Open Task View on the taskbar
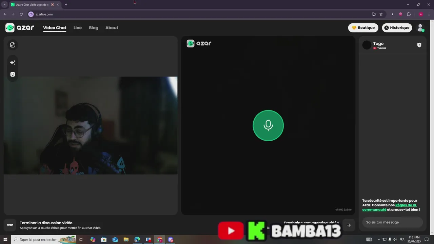 pos(81,240)
